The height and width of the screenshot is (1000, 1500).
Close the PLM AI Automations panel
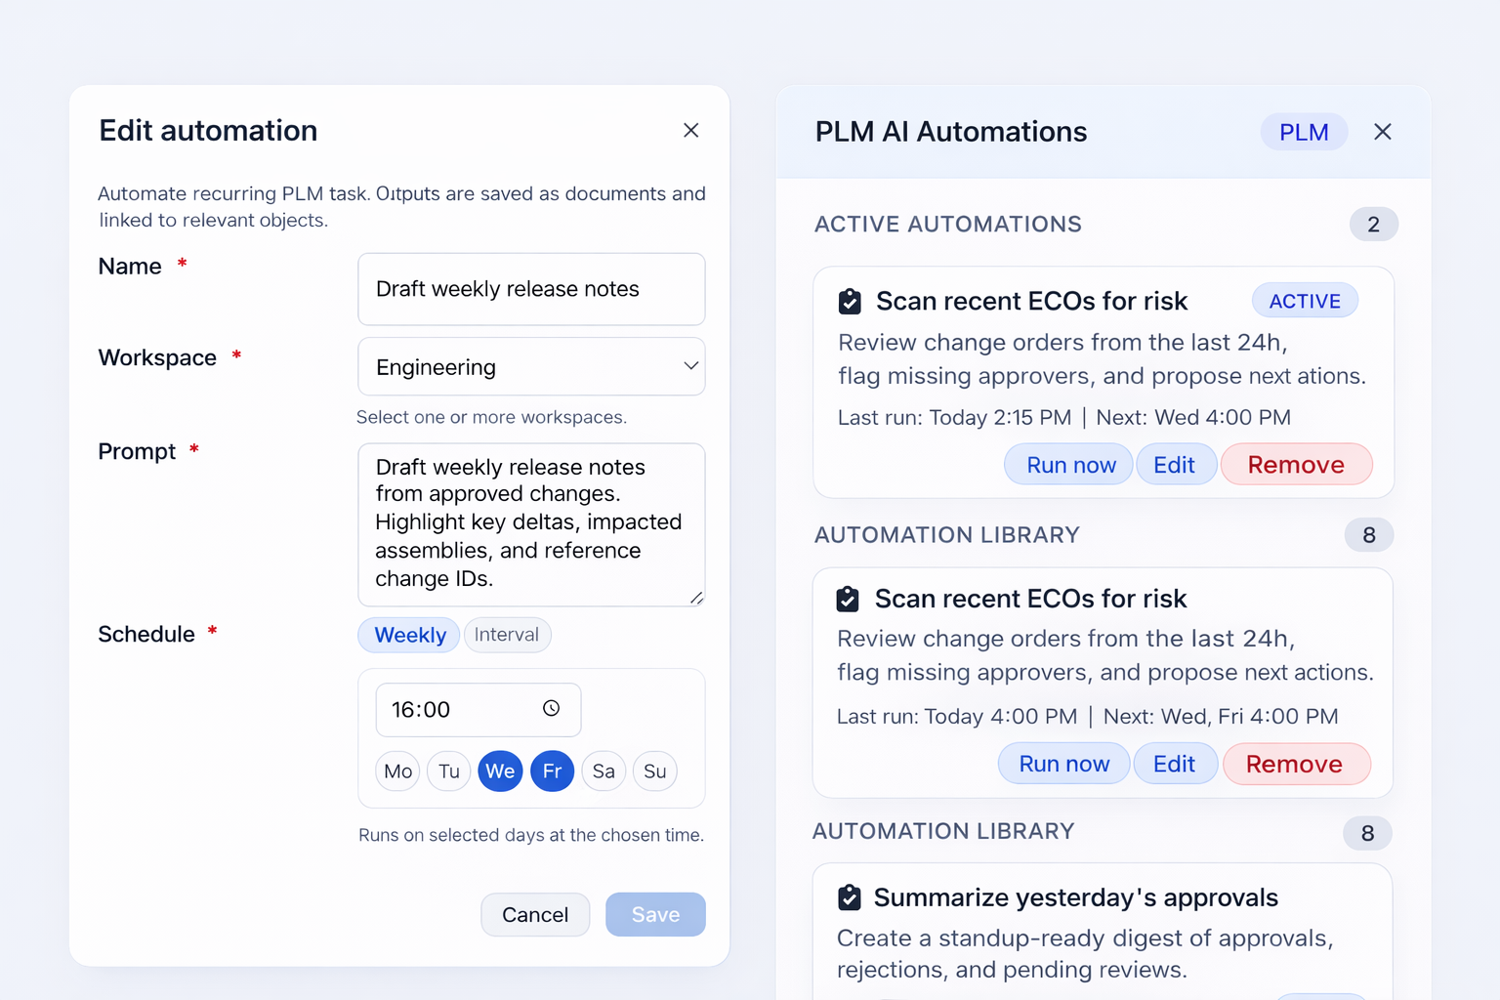tap(1382, 132)
